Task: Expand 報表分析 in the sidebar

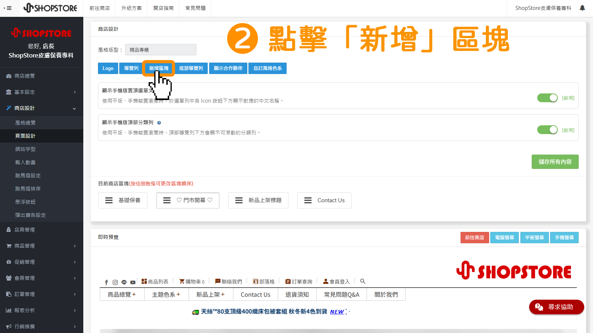Action: point(41,310)
